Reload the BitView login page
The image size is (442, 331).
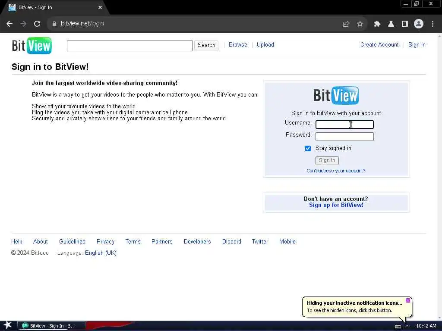[37, 24]
